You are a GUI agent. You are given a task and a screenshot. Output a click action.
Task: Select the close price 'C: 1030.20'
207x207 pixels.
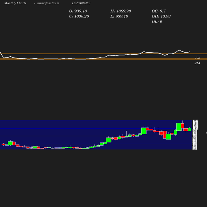(79, 16)
